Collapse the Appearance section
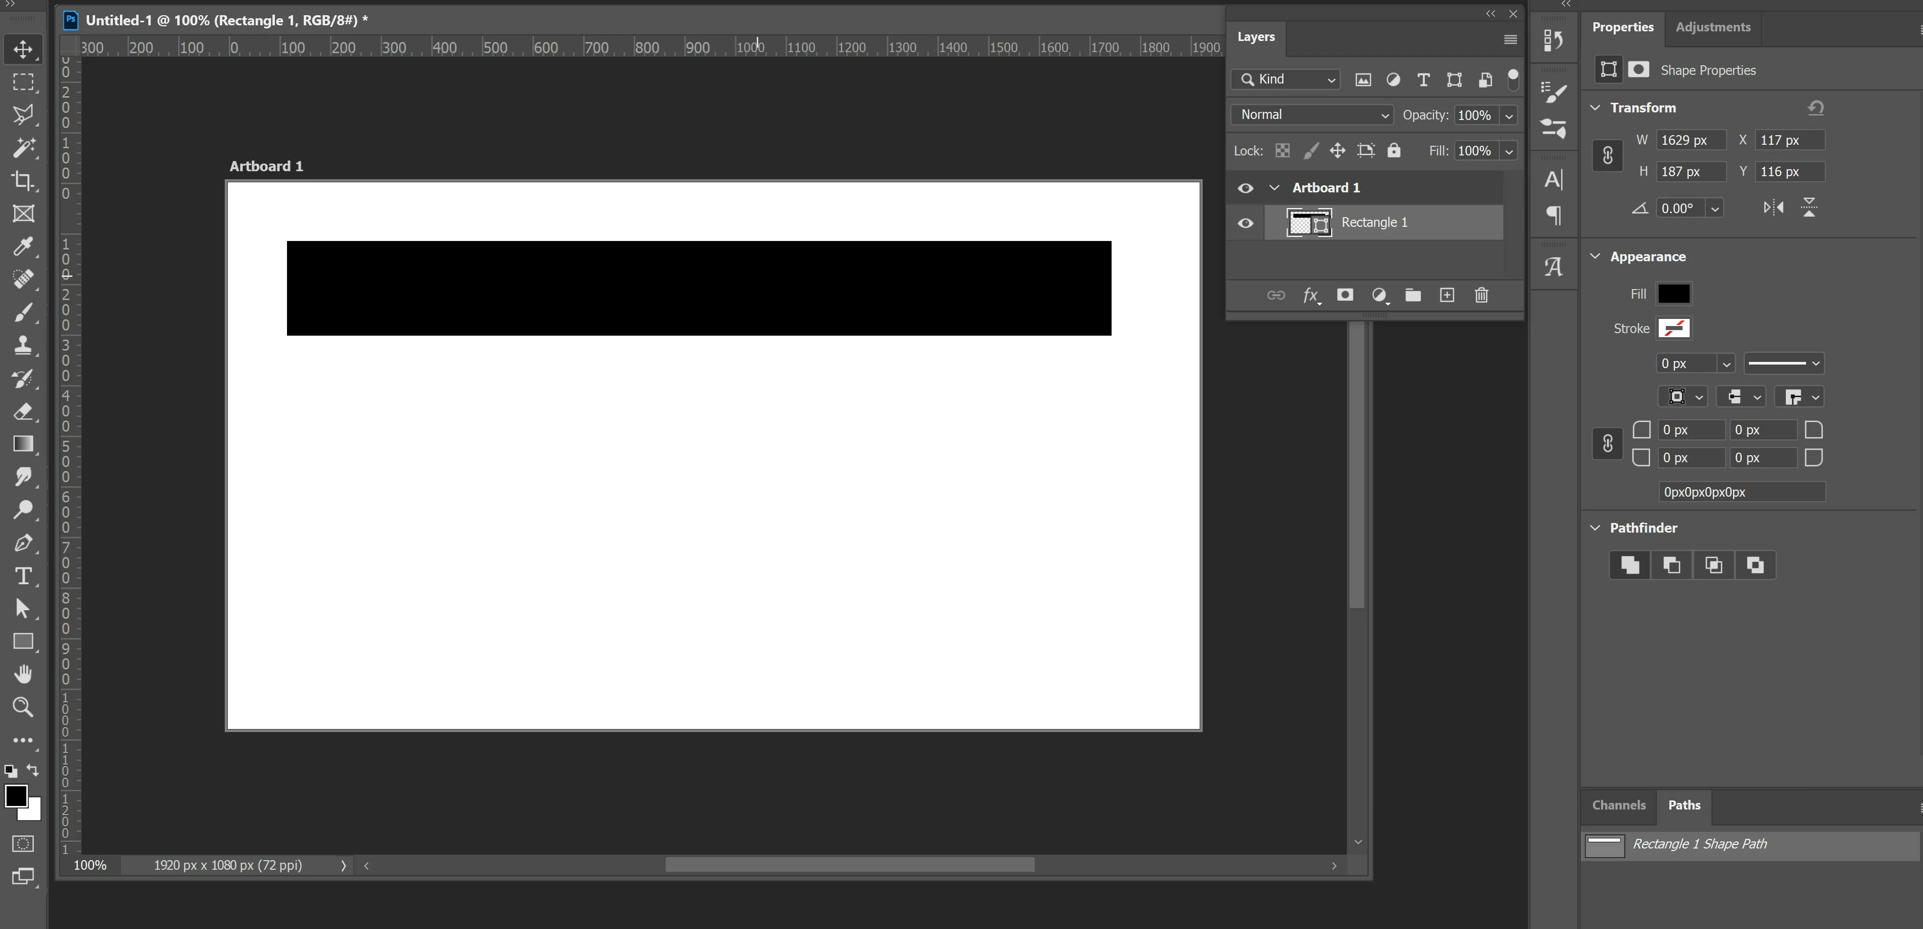This screenshot has height=929, width=1923. (x=1595, y=256)
